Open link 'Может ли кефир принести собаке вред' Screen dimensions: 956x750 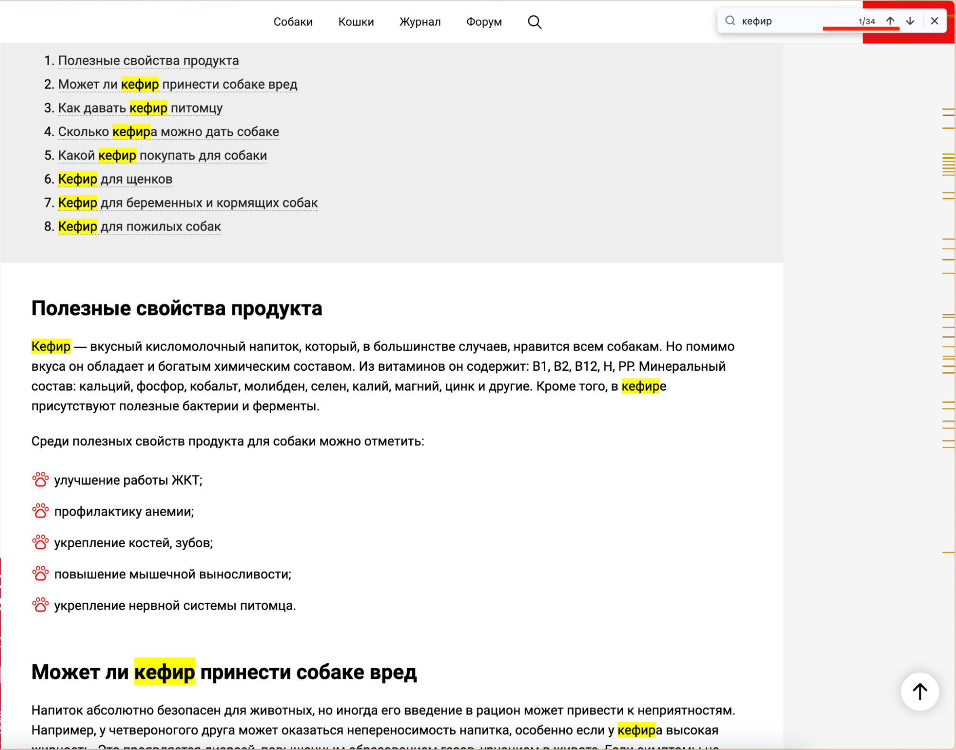(x=177, y=84)
